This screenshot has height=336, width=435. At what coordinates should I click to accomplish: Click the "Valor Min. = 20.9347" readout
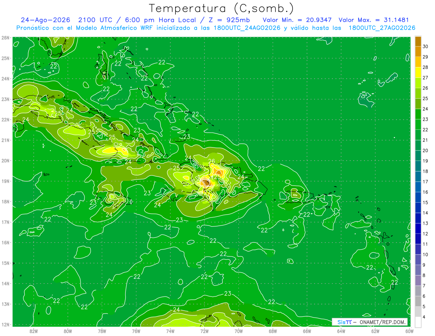297,20
